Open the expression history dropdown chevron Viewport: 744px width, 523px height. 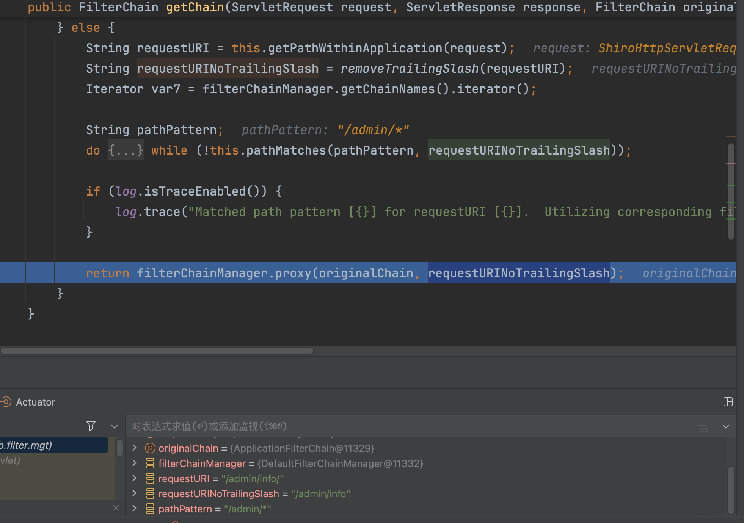(726, 427)
